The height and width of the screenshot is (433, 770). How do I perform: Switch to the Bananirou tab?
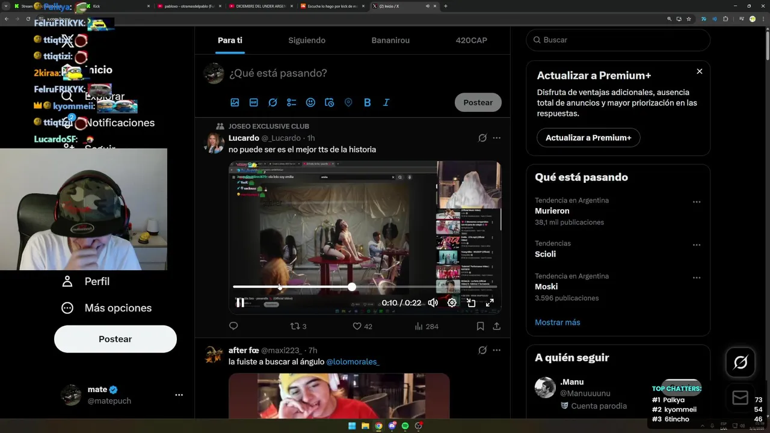pyautogui.click(x=390, y=40)
